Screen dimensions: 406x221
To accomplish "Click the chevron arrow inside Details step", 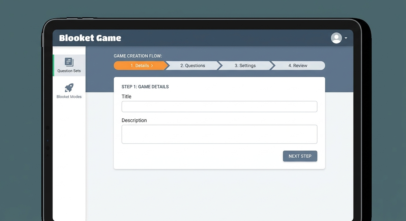I will tap(152, 66).
